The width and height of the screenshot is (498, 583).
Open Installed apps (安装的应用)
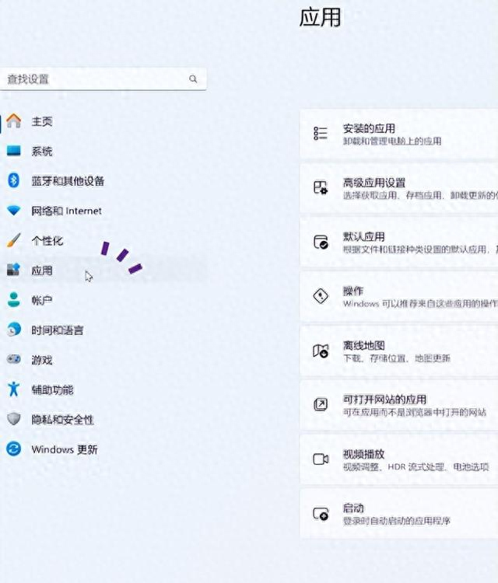point(399,134)
